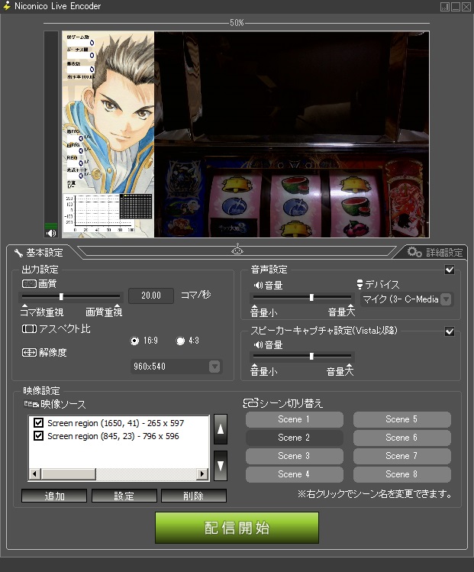Switch to Scene 7
The width and height of the screenshot is (474, 572).
(401, 456)
